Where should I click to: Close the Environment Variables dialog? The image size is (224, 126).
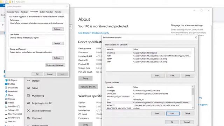[196, 37]
